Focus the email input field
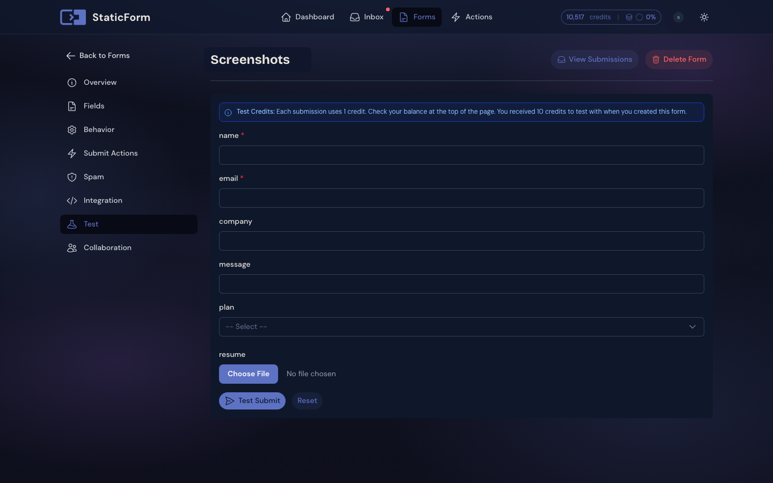This screenshot has width=773, height=483. point(462,198)
